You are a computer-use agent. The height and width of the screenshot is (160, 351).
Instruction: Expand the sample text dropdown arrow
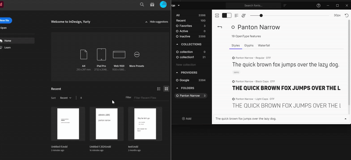pyautogui.click(x=345, y=119)
